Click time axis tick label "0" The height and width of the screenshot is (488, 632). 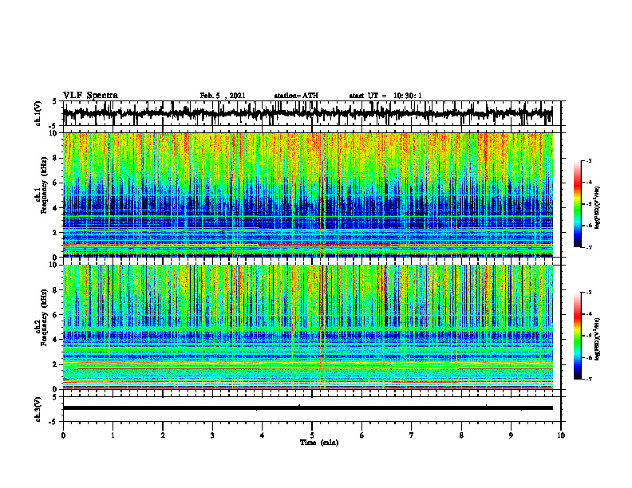pyautogui.click(x=63, y=435)
